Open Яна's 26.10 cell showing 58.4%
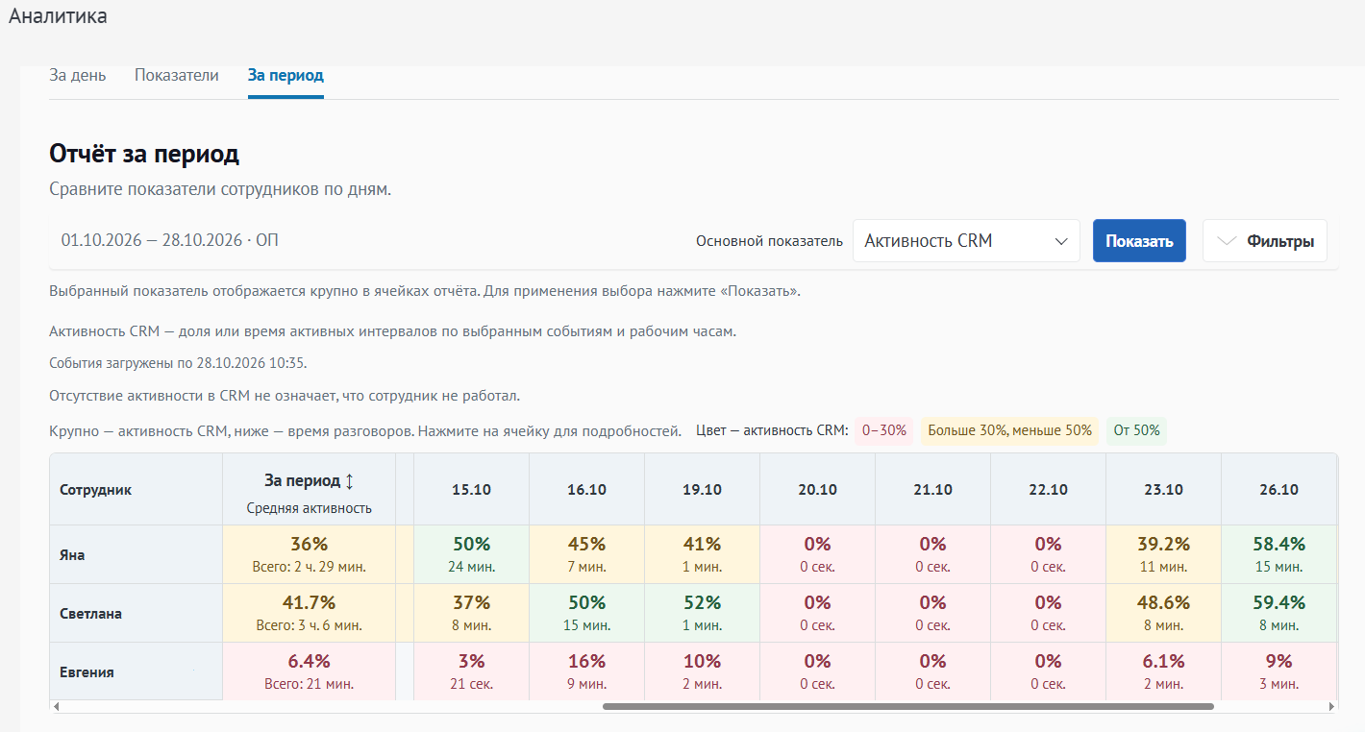The width and height of the screenshot is (1365, 732). [1278, 554]
